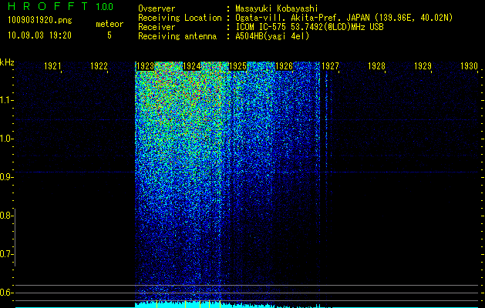This screenshot has height=308, width=485.
Task: Select the file name 1009031920.png
Action: (40, 21)
